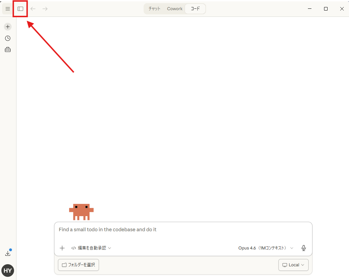Viewport: 349px width, 280px height.
Task: Switch to the Cowork tab
Action: click(x=174, y=8)
